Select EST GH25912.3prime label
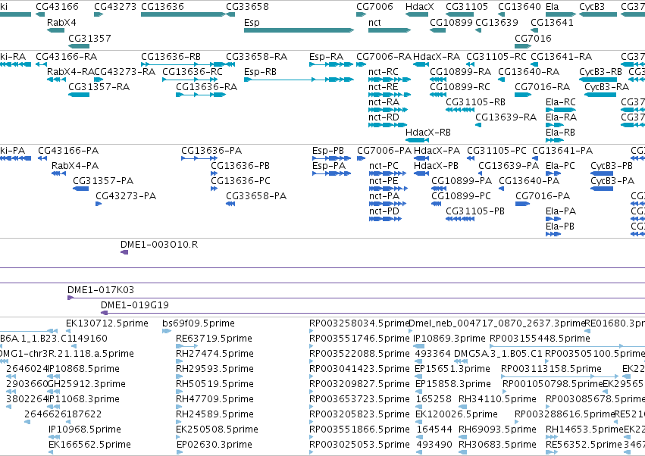The height and width of the screenshot is (456, 645). pos(87,384)
